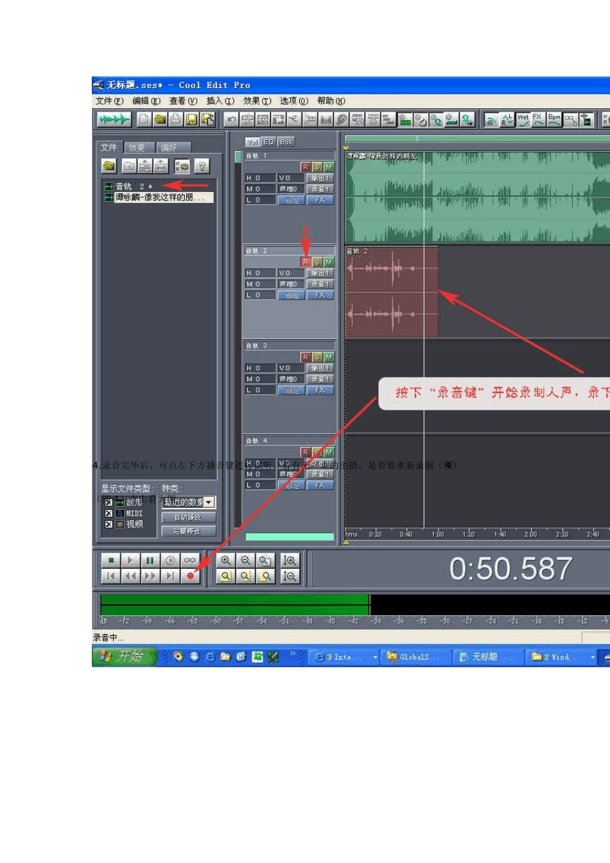
Task: Mute track 3 with the M button
Action: pyautogui.click(x=329, y=357)
